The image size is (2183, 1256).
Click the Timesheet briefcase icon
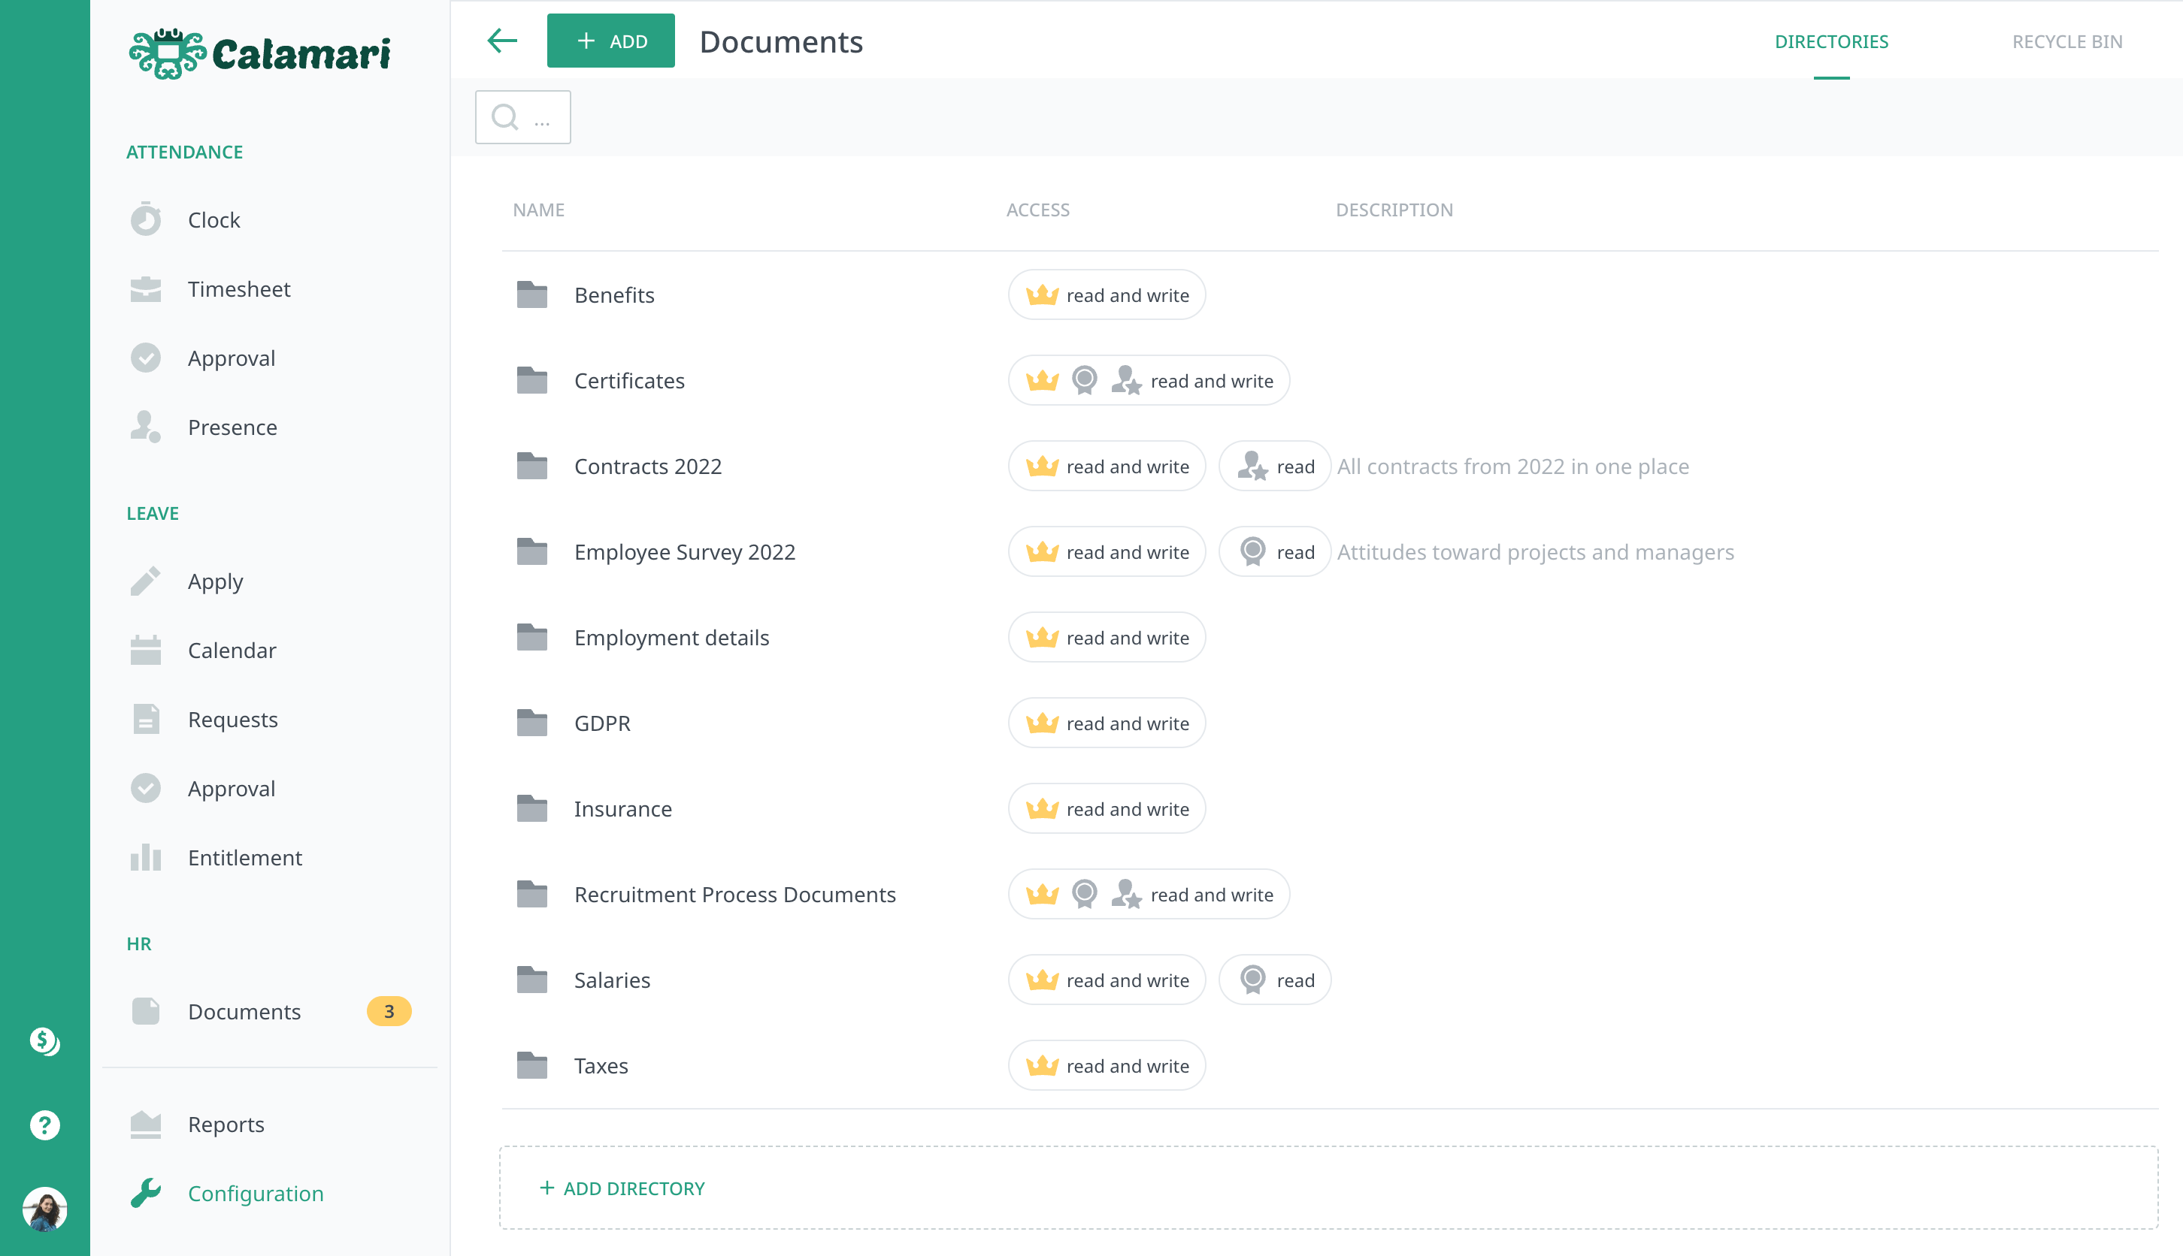[146, 289]
